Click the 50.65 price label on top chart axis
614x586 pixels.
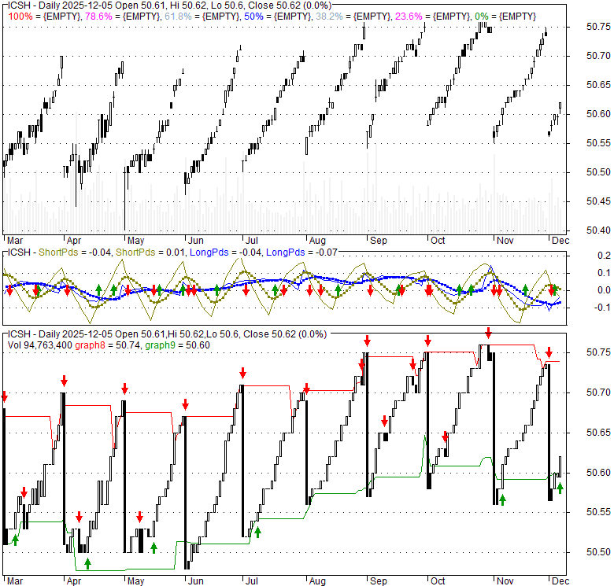click(x=598, y=85)
